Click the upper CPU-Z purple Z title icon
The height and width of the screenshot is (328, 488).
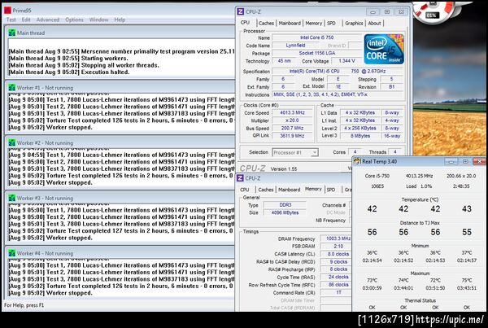240,11
